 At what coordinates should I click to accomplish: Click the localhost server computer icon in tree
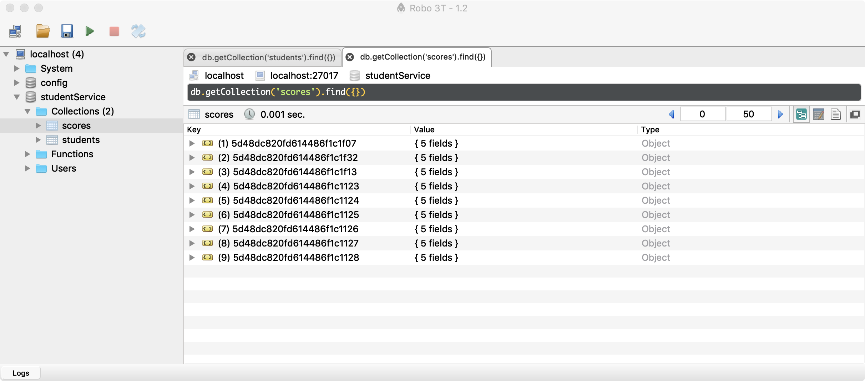tap(20, 54)
